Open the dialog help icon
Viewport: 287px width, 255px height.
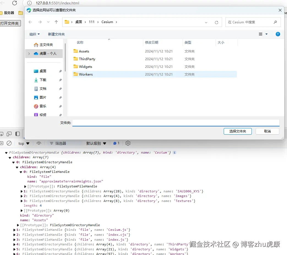278,34
